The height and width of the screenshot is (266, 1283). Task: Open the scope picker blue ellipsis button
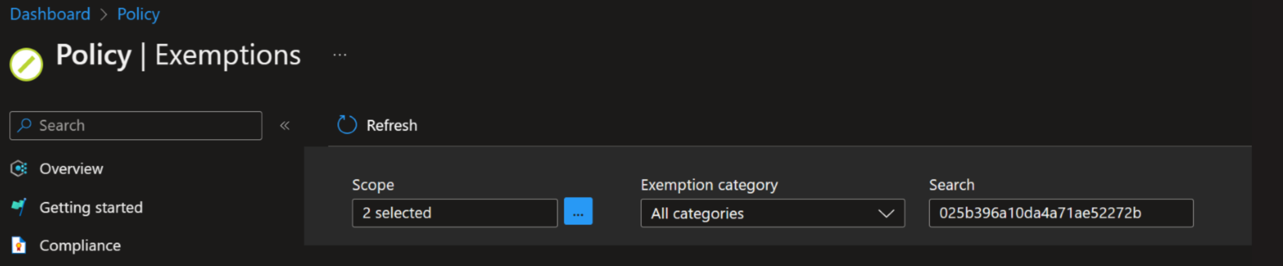(x=578, y=211)
